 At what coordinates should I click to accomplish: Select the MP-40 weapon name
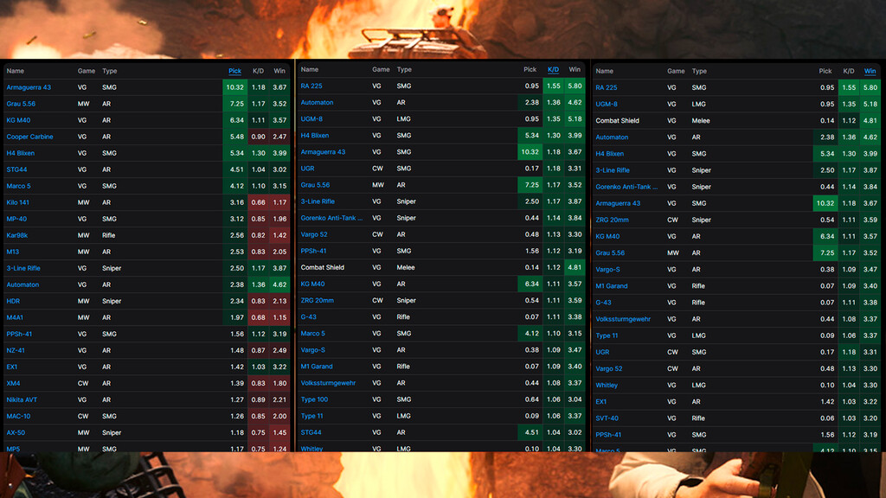tap(16, 219)
